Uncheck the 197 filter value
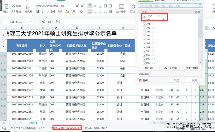 (144, 32)
